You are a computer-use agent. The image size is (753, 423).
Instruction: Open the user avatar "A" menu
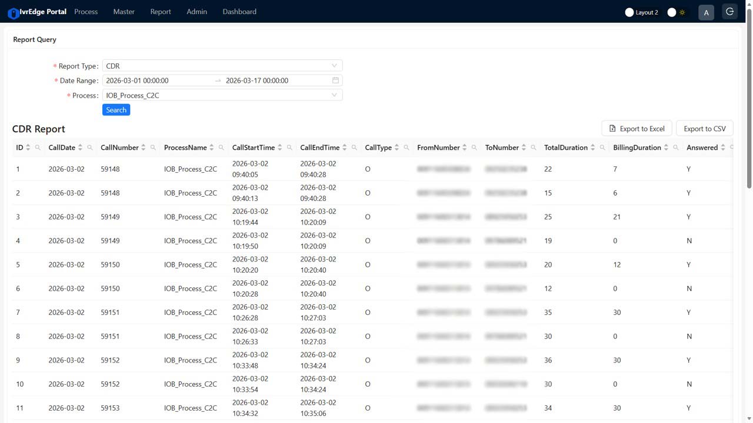tap(706, 12)
